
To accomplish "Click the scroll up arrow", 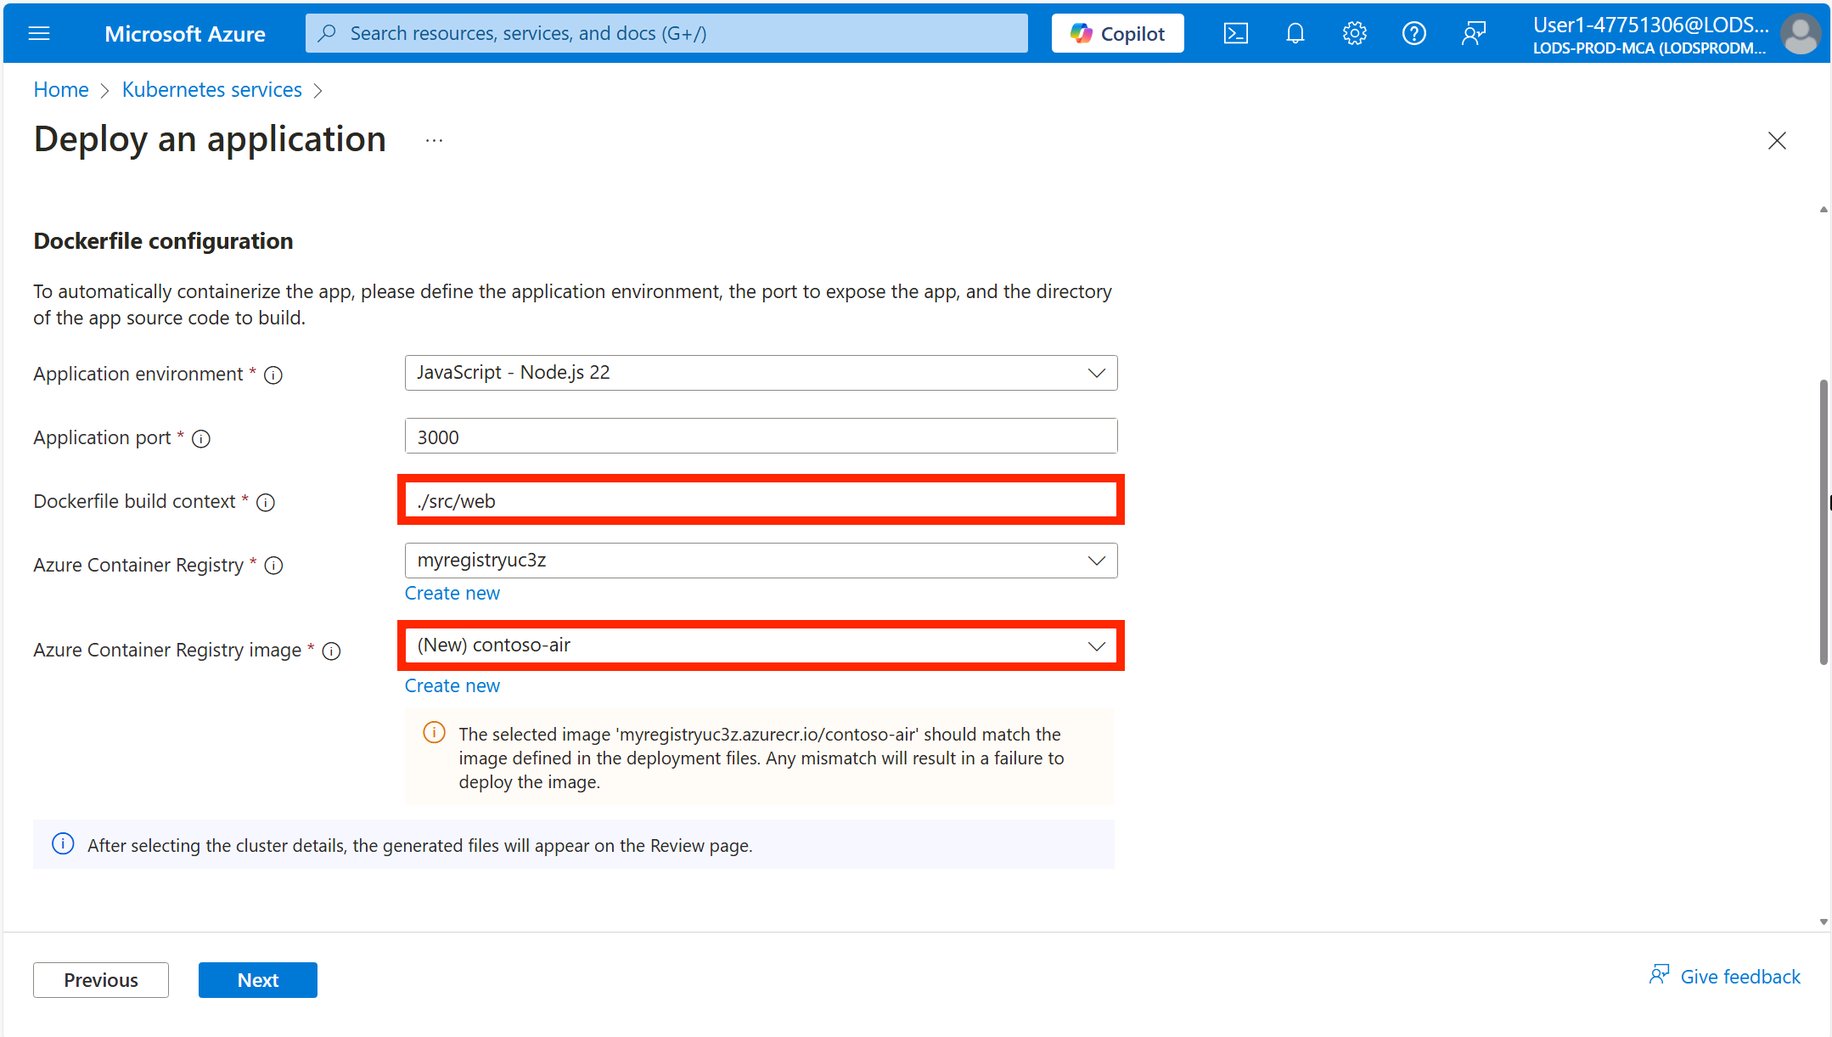I will coord(1823,210).
